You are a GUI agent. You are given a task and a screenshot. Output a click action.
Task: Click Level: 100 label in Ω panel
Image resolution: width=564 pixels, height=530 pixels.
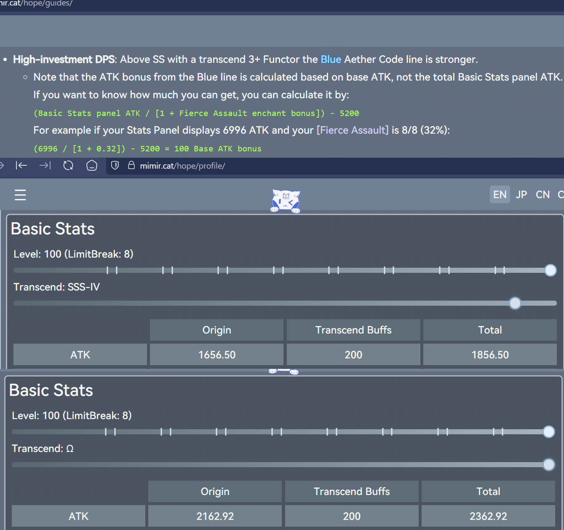(x=72, y=416)
